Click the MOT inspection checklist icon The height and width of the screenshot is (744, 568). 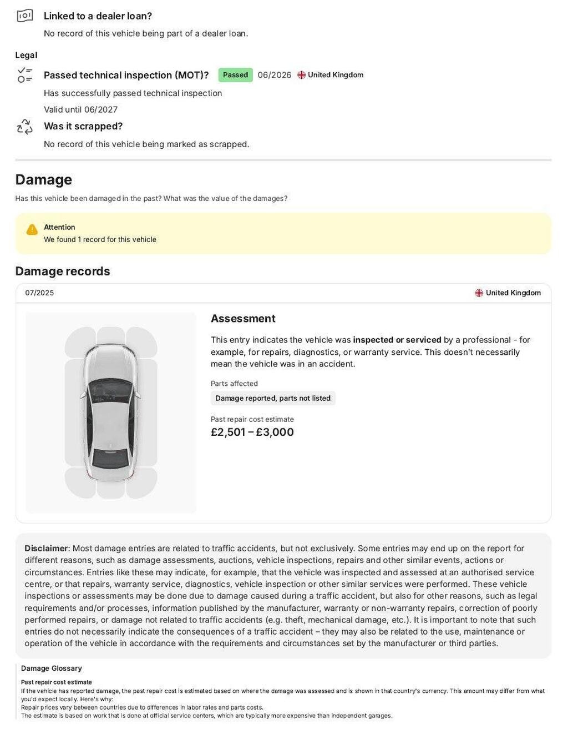coord(25,75)
